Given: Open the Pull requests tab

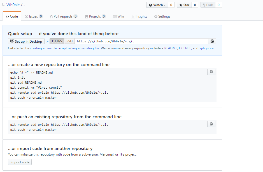Looking at the screenshot, I should coord(63,16).
